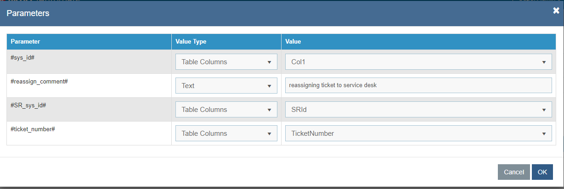Select the #reassign_comment# parameter cell
Screen dimensions: 564x189
point(39,81)
